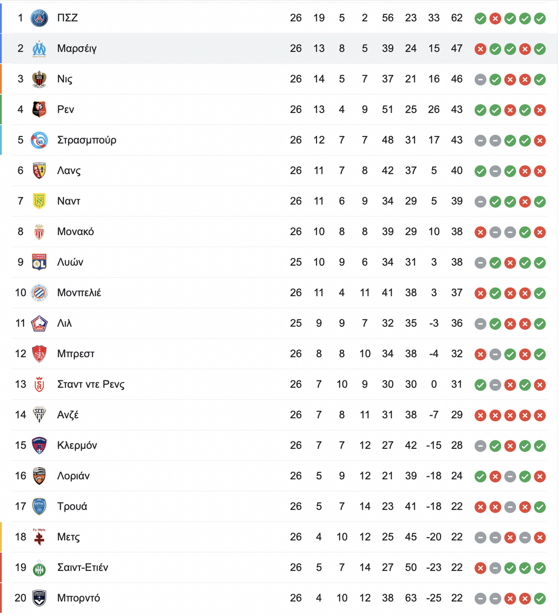Click Ανζέ's last red loss indicator
558x615 pixels.
(540, 416)
